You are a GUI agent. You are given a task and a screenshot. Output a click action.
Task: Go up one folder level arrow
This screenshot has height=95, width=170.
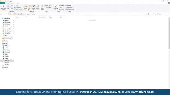(8, 14)
